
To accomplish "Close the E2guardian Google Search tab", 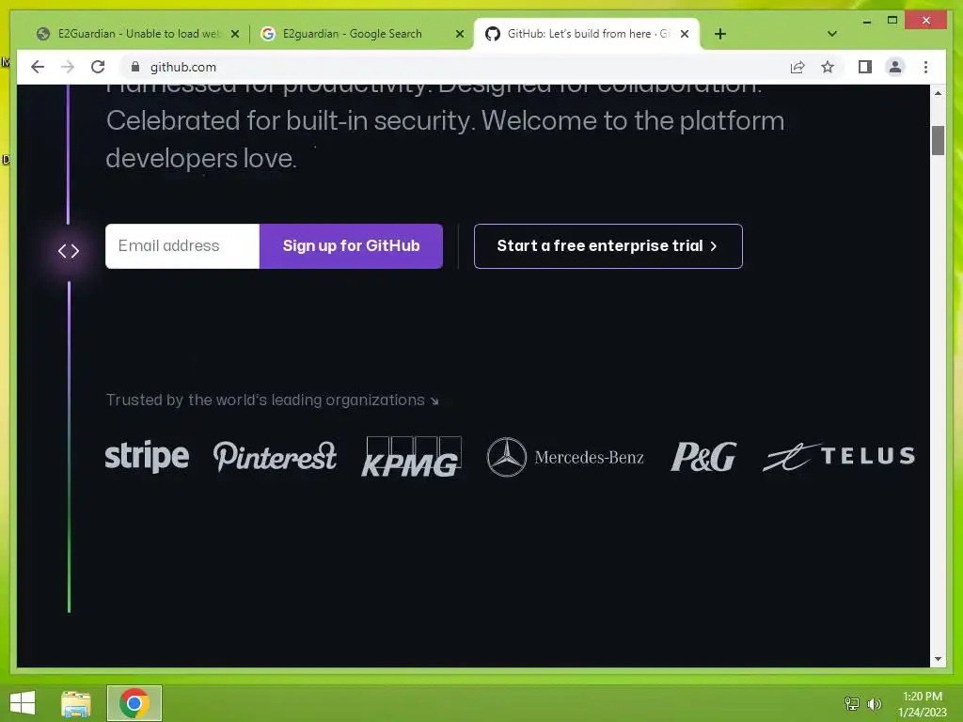I will [459, 34].
